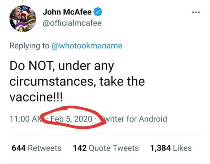Click the "Replying to" label
This screenshot has height=164, width=210.
(x=29, y=46)
